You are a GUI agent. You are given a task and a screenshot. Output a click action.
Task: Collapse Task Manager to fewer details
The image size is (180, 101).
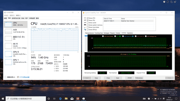pos(10,77)
